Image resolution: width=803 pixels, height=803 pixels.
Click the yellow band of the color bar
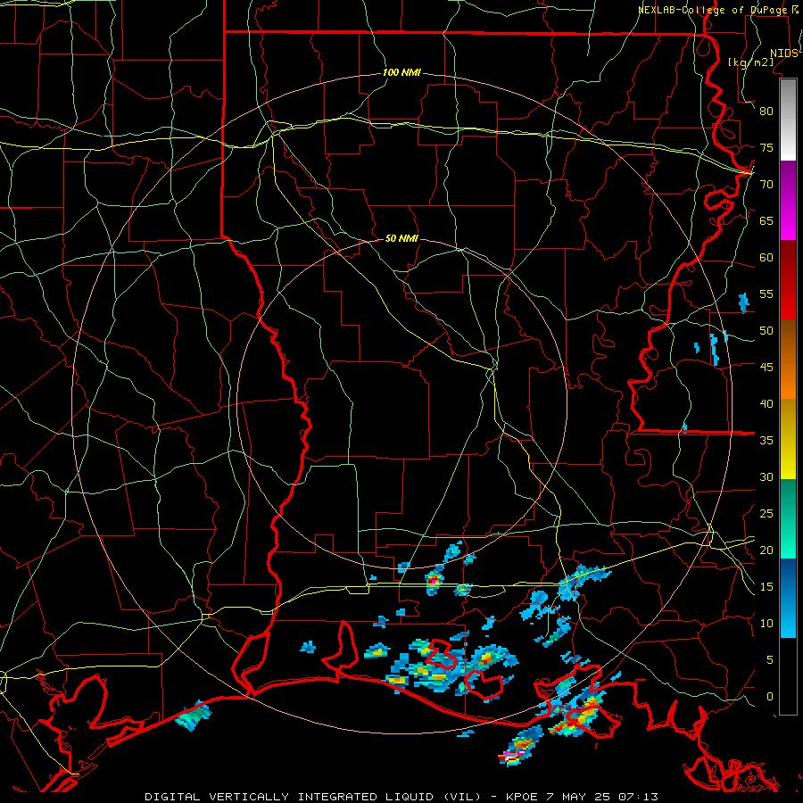pos(788,439)
